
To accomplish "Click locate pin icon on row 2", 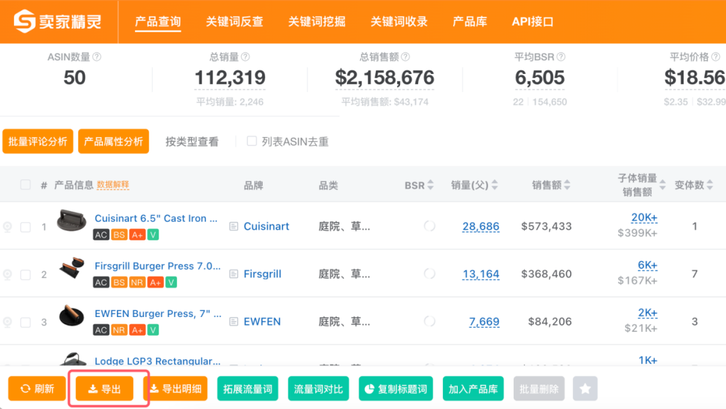I will click(x=7, y=275).
